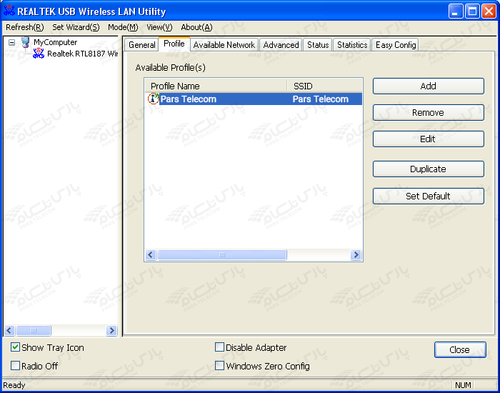Click the Close button at bottom right
This screenshot has width=500, height=393.
click(x=460, y=350)
